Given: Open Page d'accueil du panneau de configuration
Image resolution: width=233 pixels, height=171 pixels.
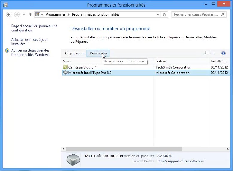Looking at the screenshot, I should click(34, 28).
